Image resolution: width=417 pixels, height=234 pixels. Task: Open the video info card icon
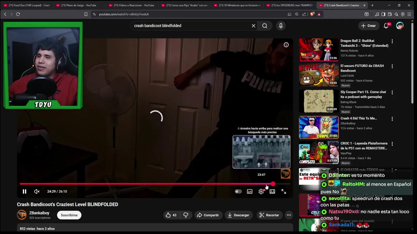click(x=286, y=45)
